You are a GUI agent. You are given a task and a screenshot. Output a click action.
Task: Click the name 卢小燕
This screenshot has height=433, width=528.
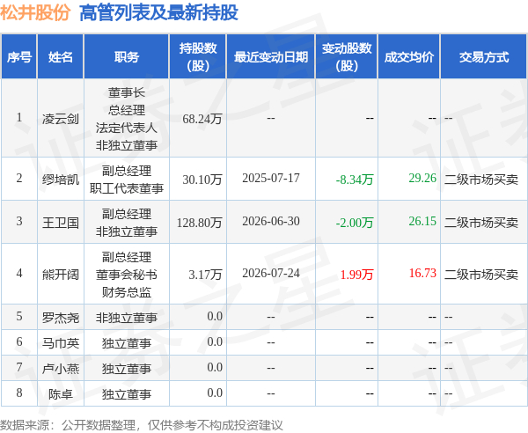click(61, 369)
